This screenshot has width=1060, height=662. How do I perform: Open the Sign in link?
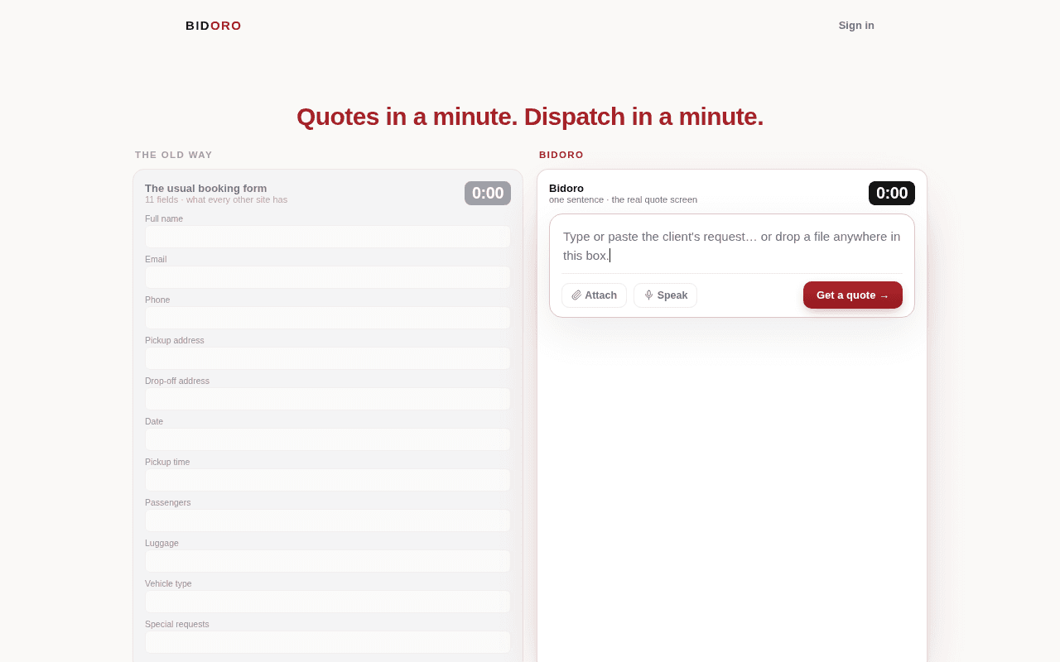point(856,26)
